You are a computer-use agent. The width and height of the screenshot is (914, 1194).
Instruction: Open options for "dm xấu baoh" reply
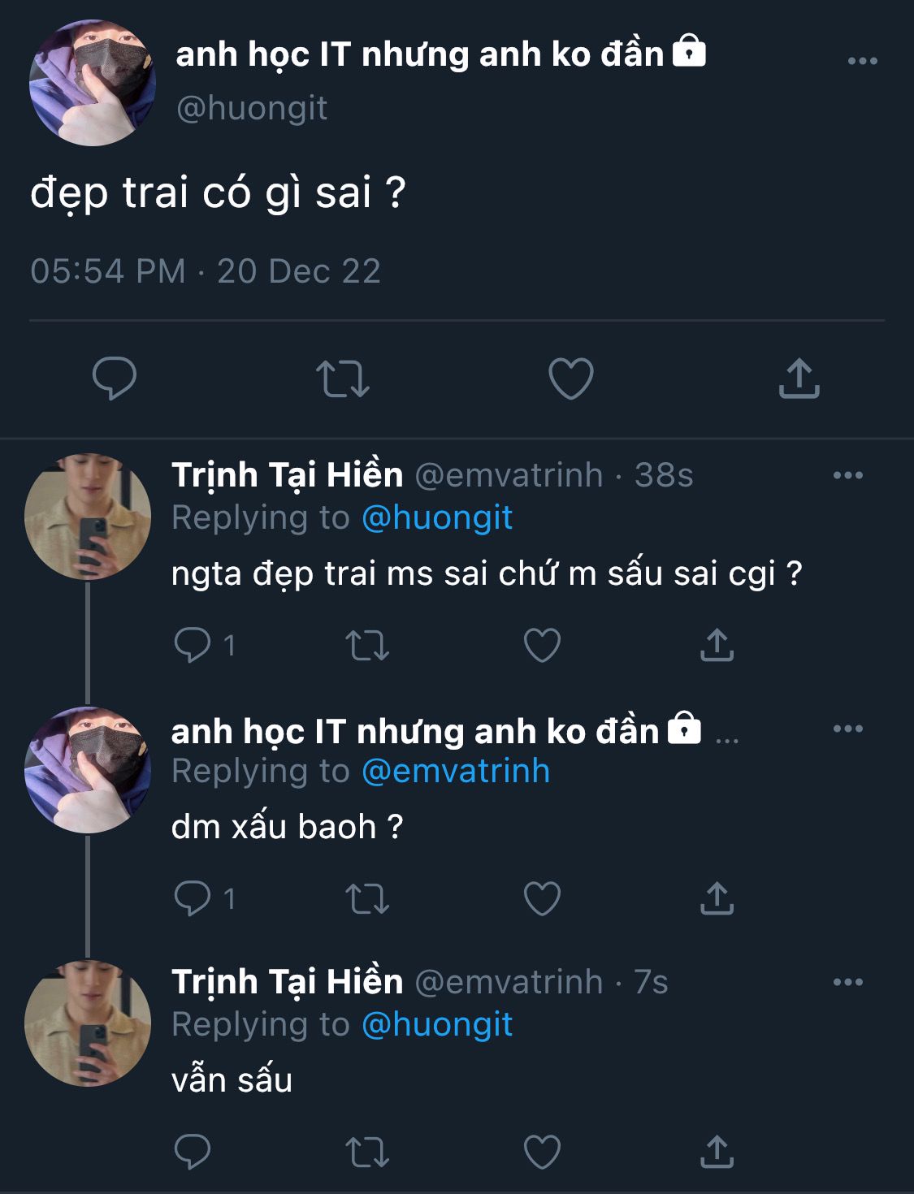(x=848, y=729)
